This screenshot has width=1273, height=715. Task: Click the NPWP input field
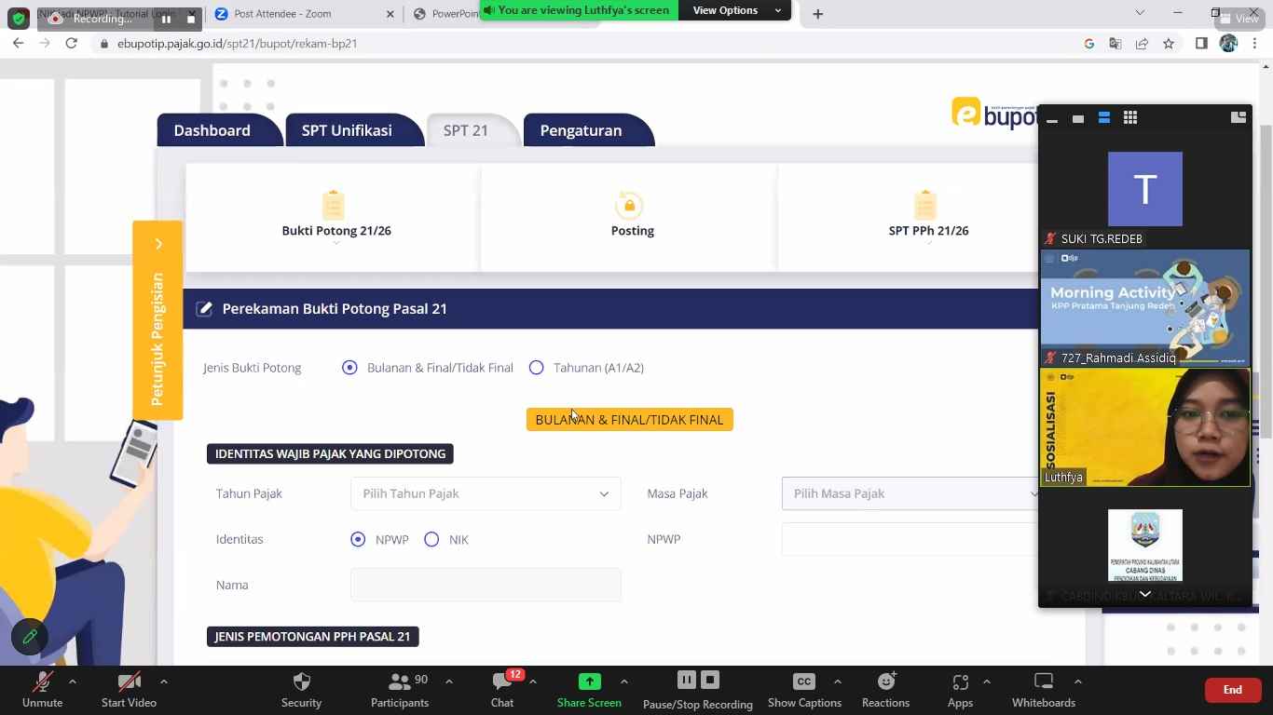click(x=909, y=540)
